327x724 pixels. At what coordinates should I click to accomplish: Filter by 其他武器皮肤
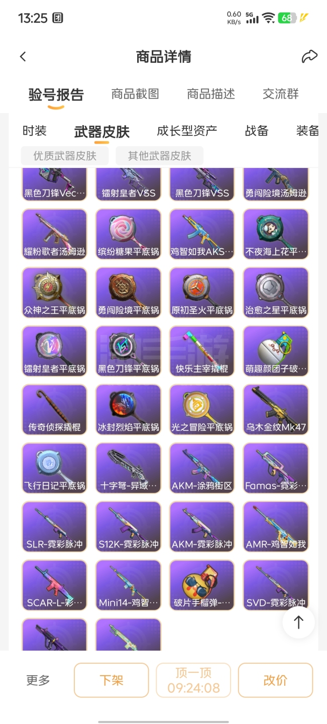(x=160, y=156)
